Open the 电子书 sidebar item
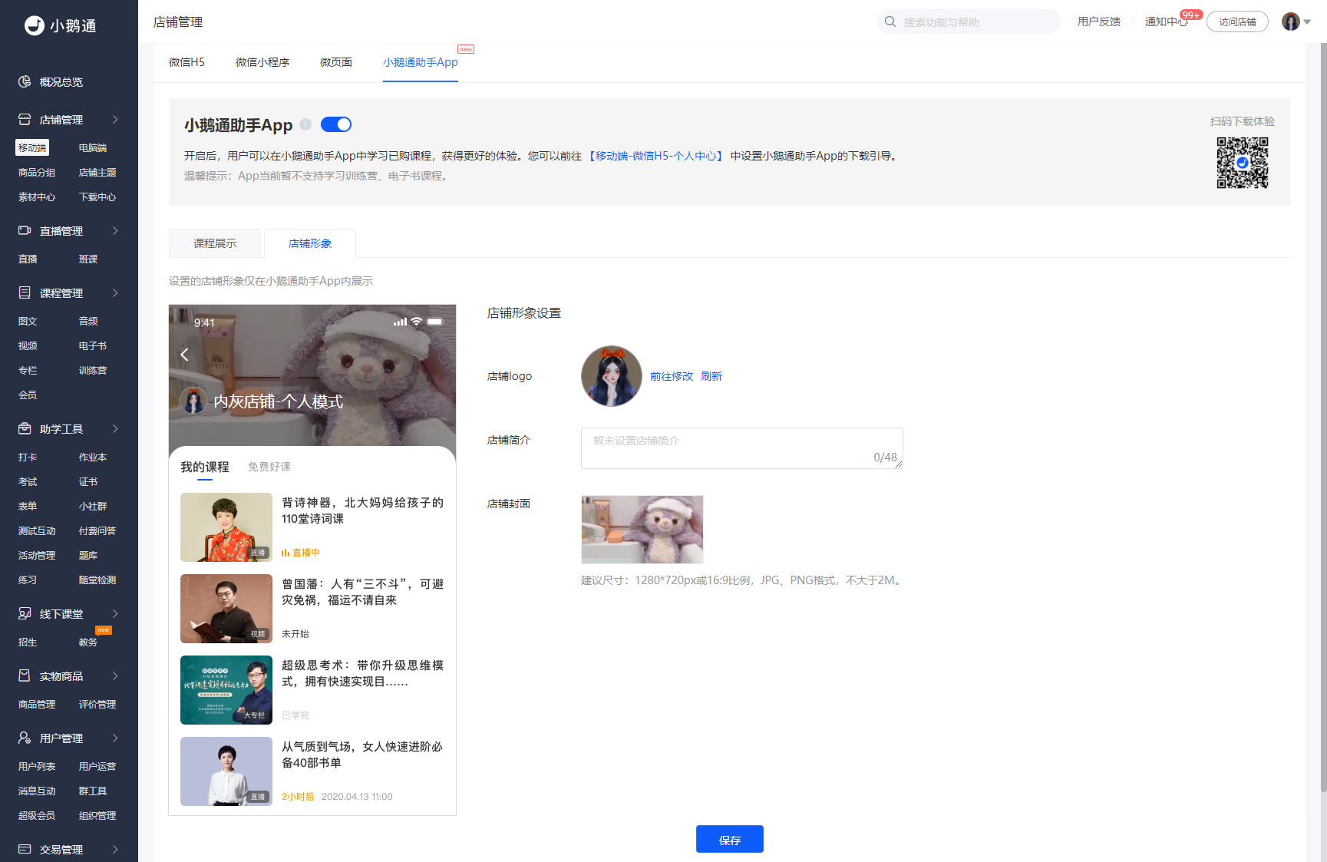Image resolution: width=1327 pixels, height=862 pixels. (93, 345)
